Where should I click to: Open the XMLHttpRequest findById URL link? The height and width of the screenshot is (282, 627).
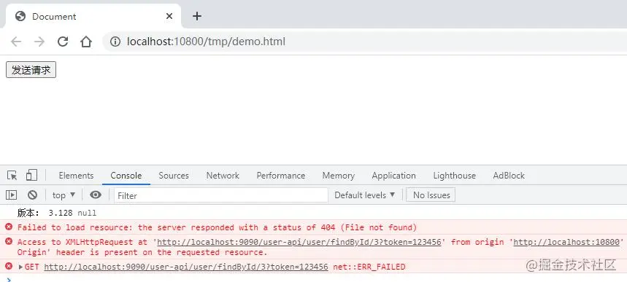coord(299,242)
